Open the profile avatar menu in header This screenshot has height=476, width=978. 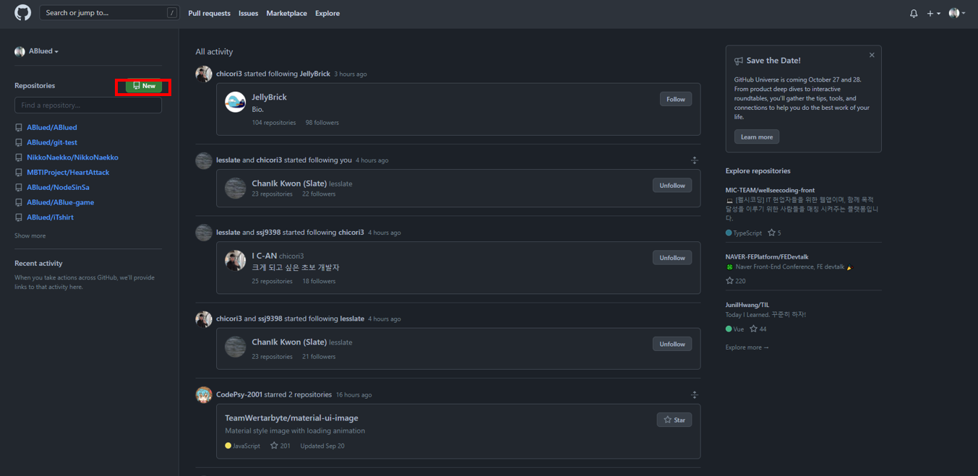coord(956,13)
